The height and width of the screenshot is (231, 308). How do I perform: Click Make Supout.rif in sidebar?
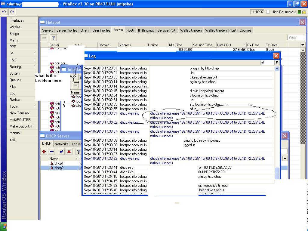point(21,126)
